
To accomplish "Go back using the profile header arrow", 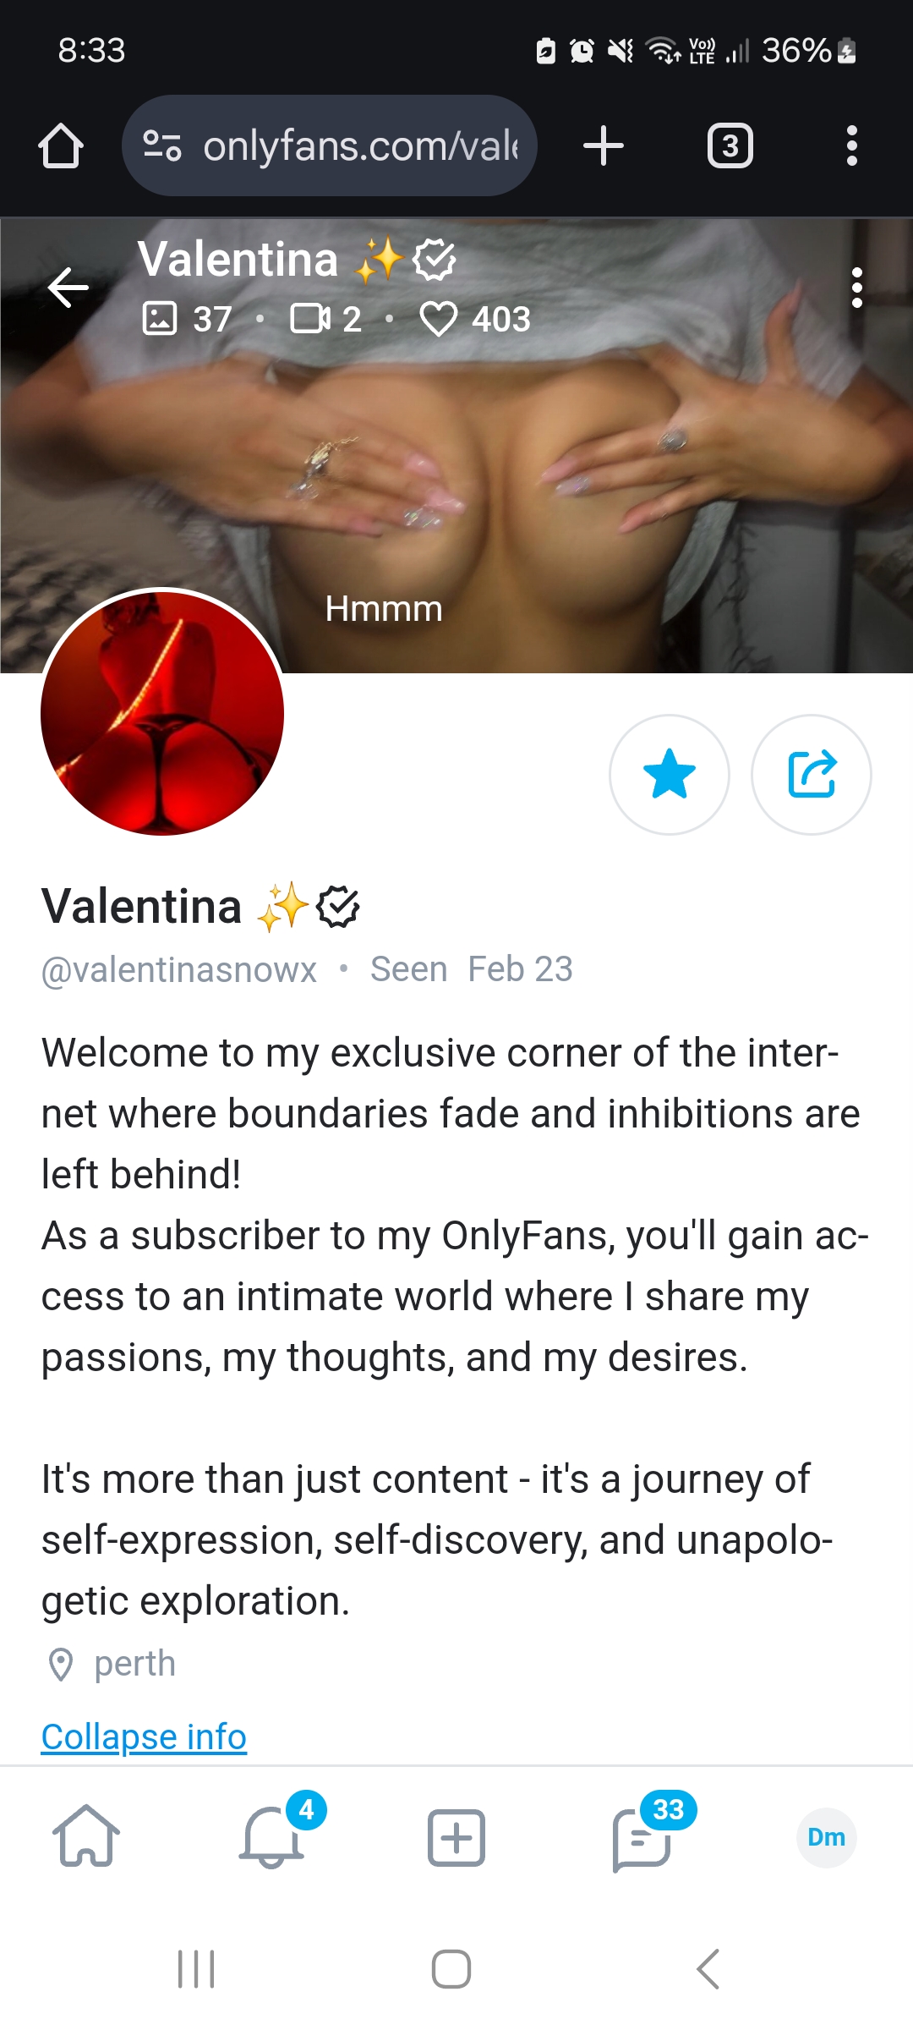I will click(x=68, y=288).
